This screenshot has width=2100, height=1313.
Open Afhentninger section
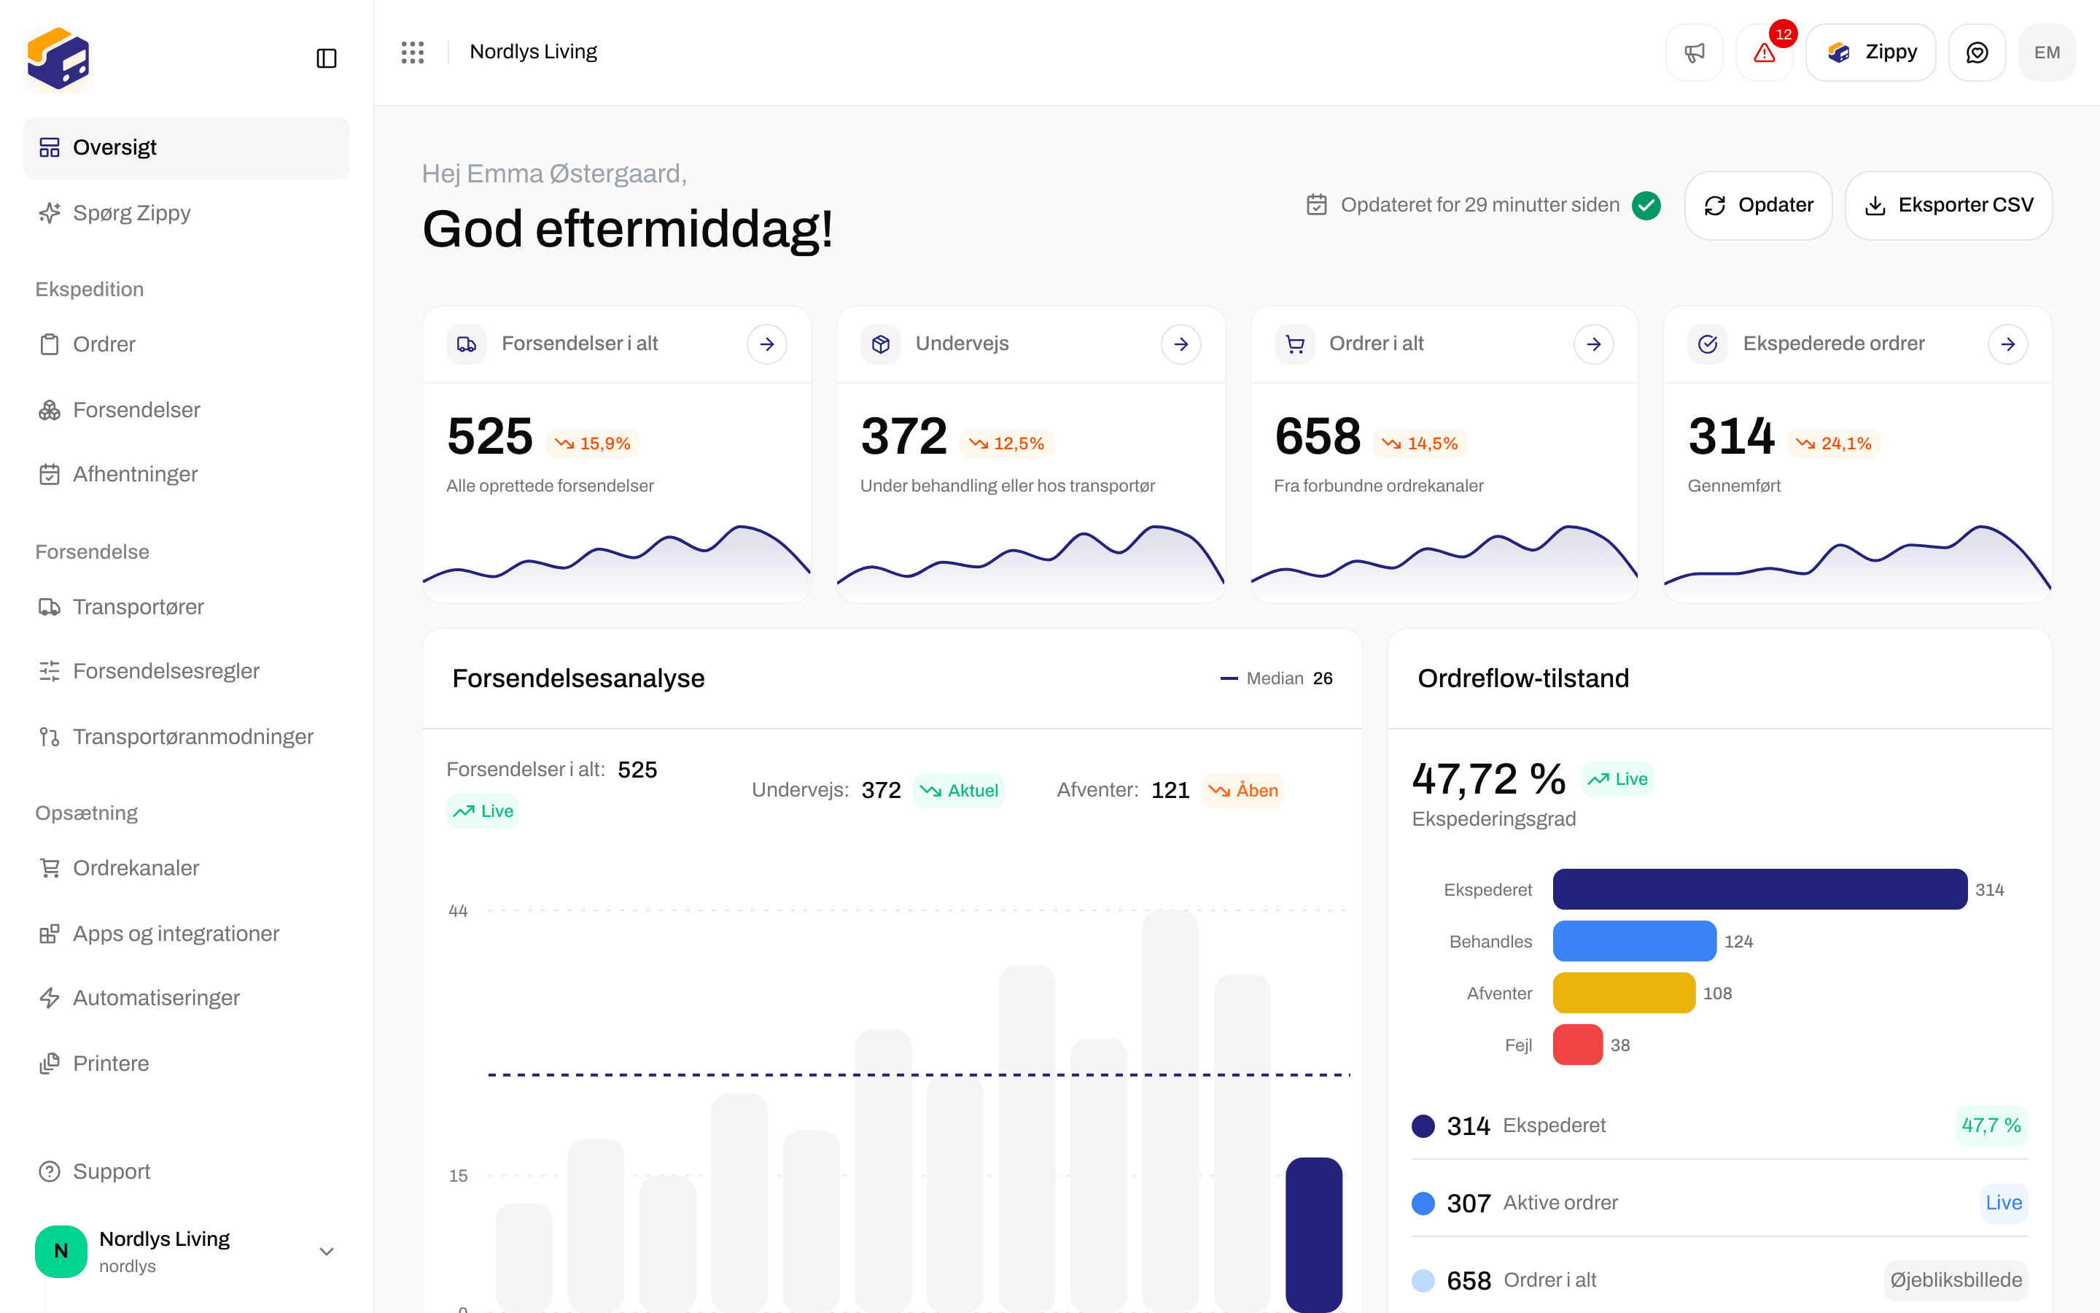pos(187,474)
